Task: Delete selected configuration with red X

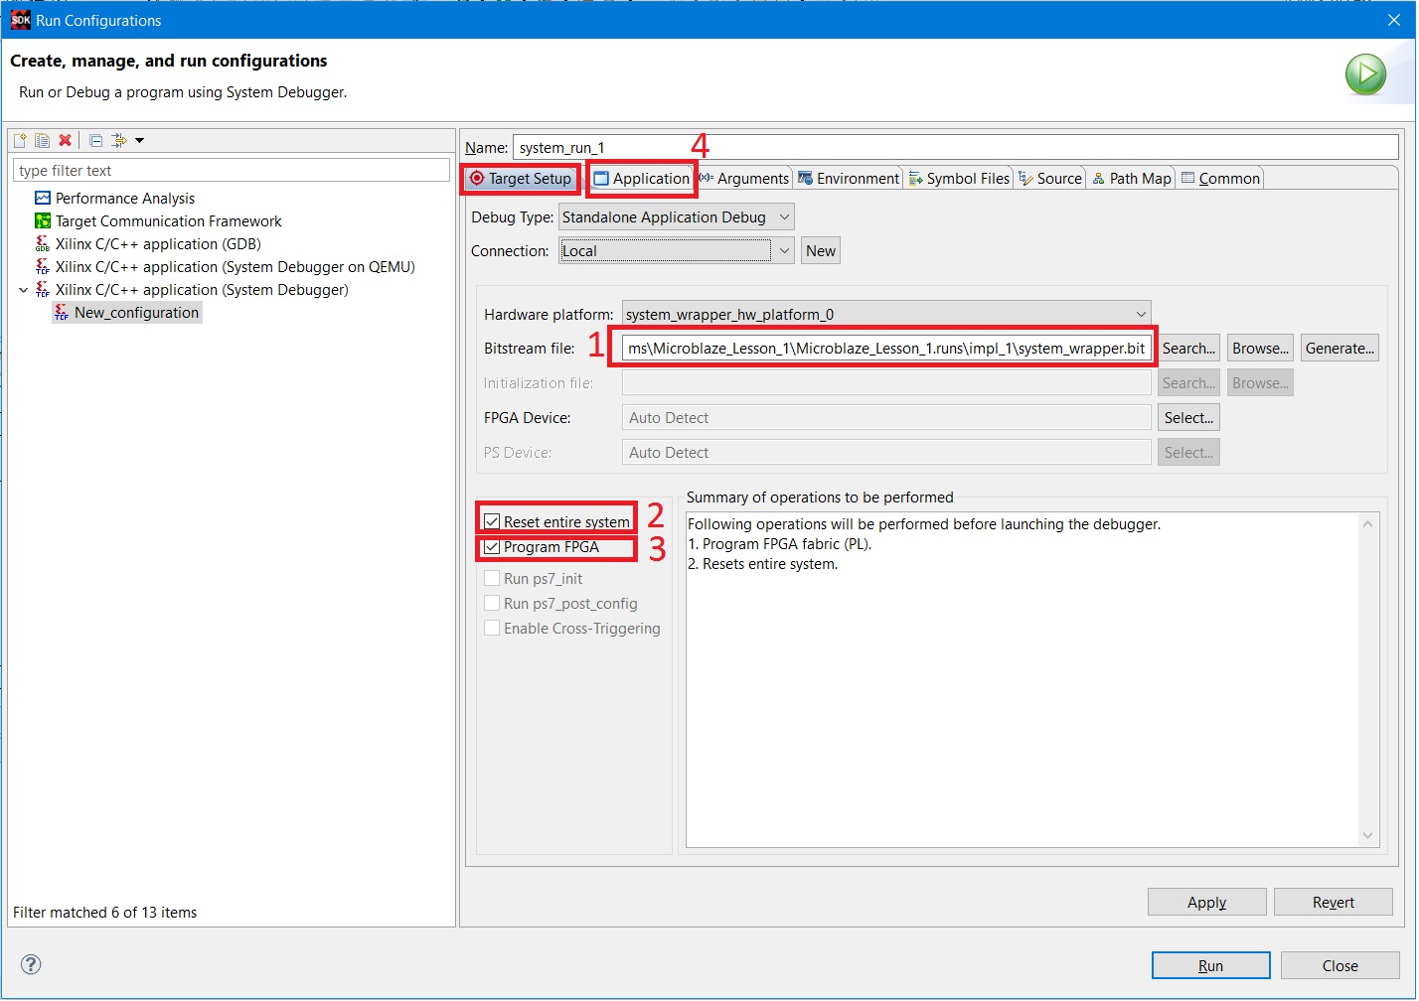Action: [x=65, y=141]
